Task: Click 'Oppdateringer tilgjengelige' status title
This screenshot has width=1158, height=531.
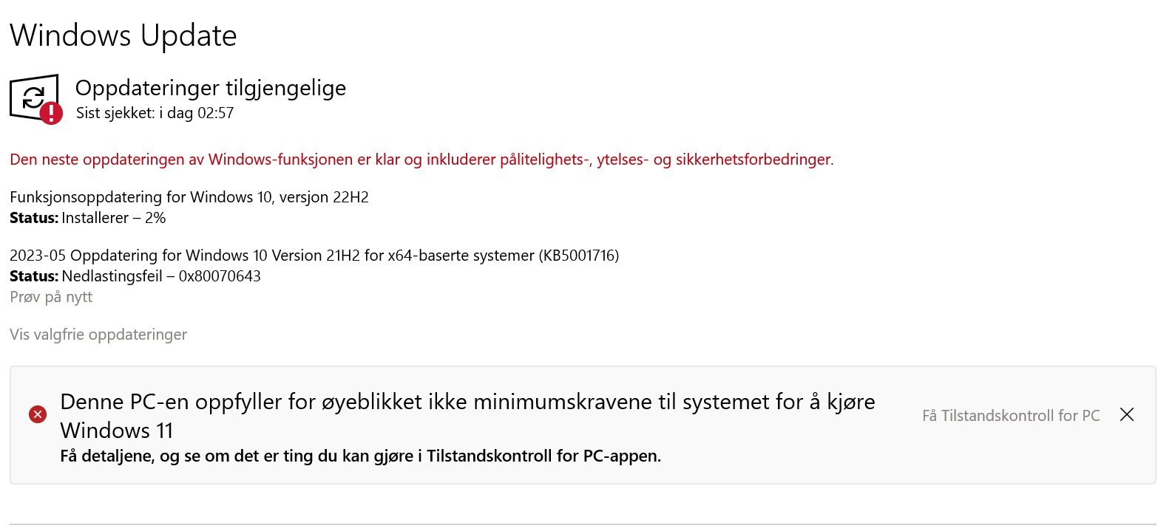Action: coord(211,89)
